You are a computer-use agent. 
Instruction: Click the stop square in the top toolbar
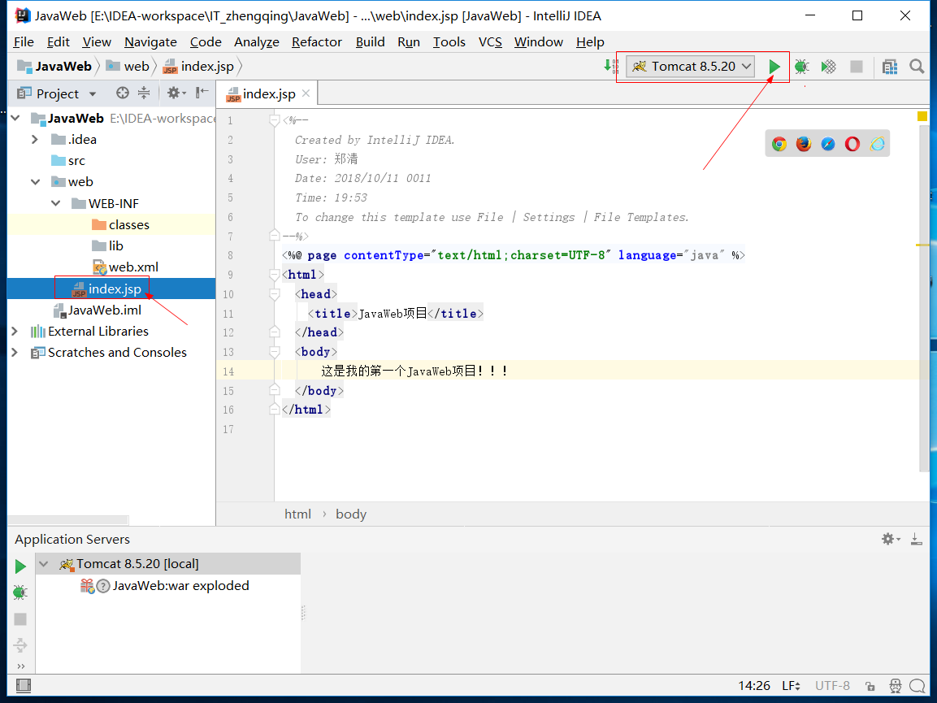tap(857, 67)
